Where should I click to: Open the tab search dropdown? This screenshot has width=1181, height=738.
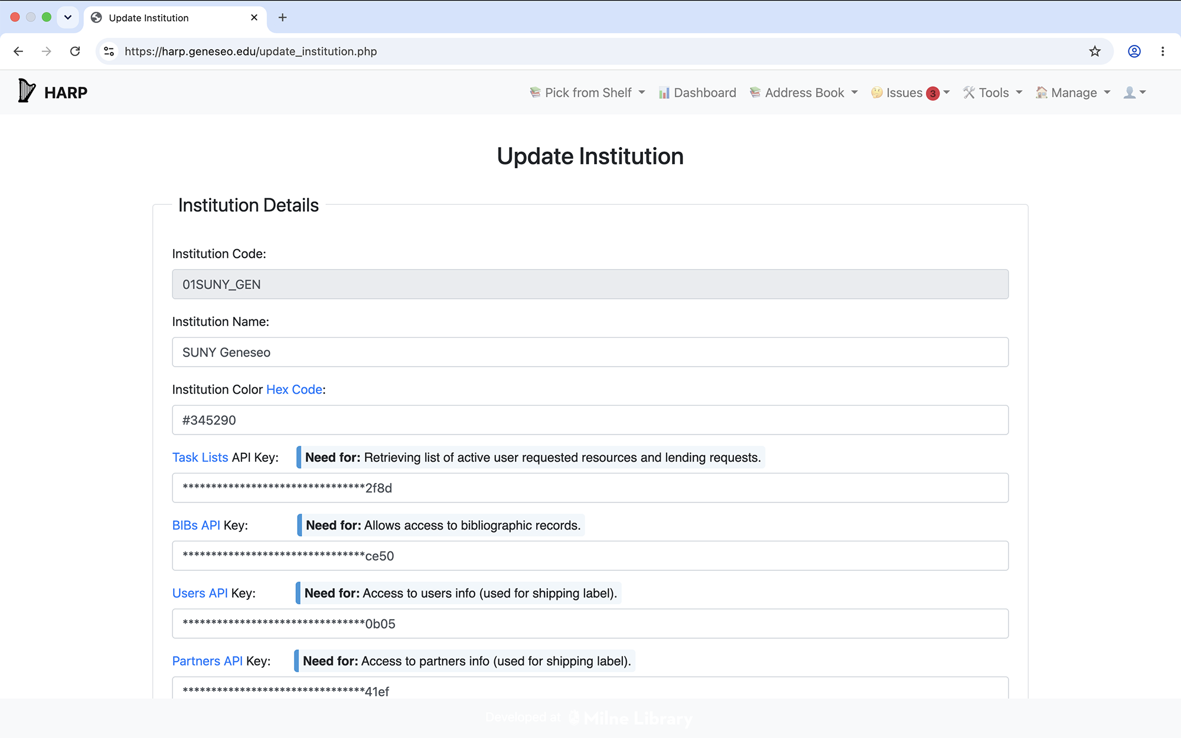pos(68,17)
